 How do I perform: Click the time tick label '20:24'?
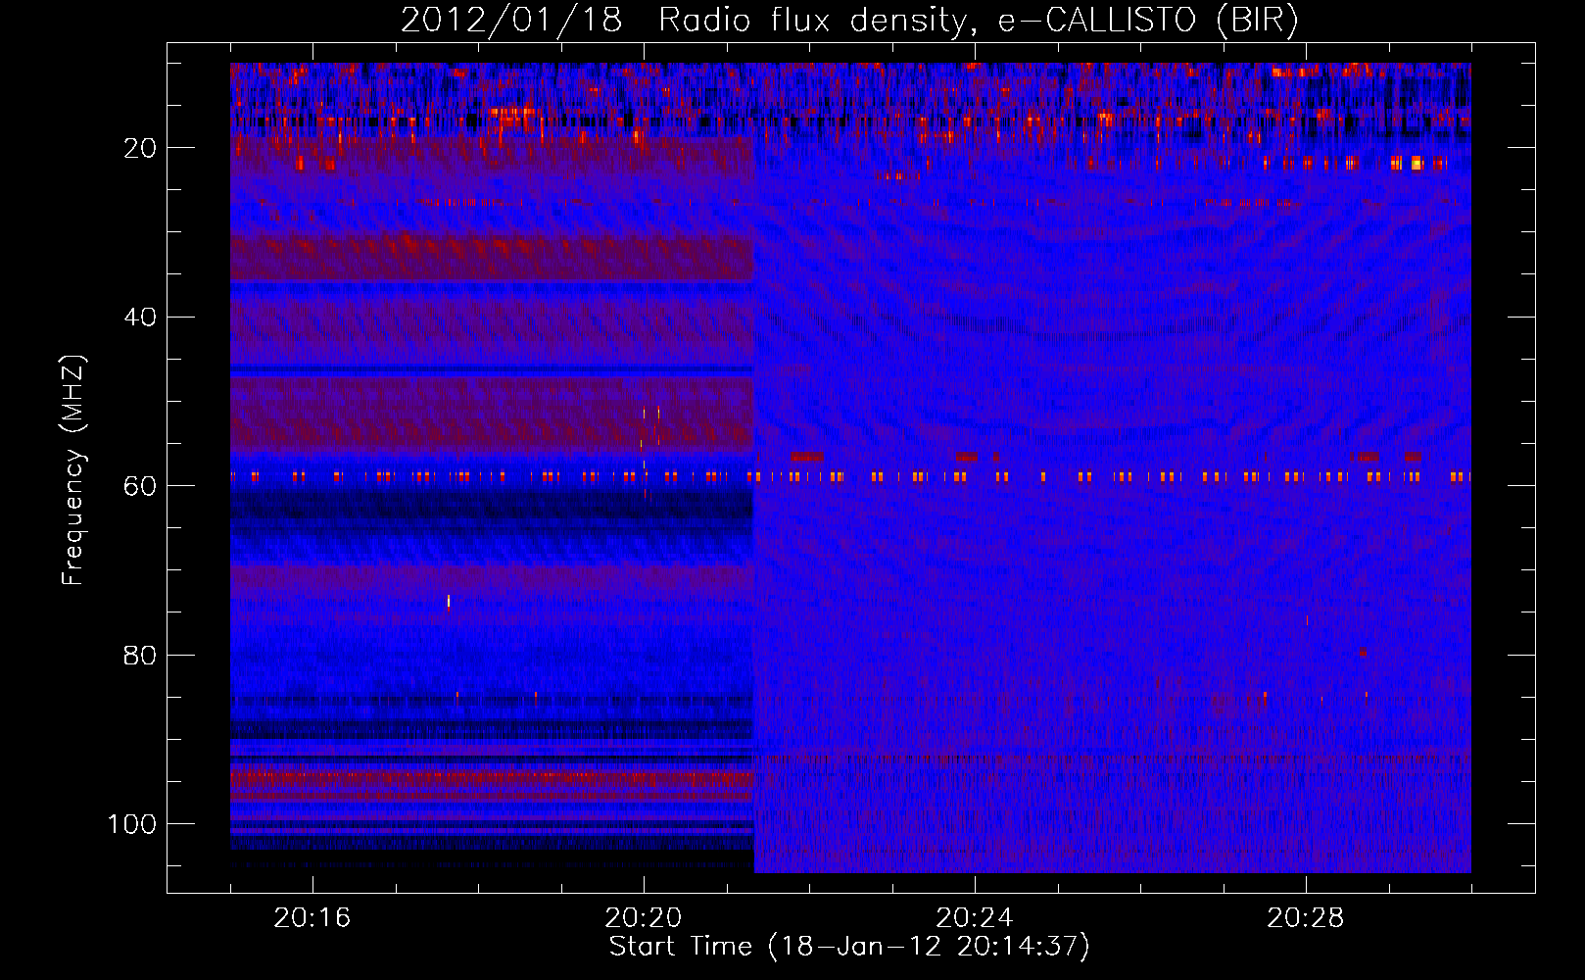[975, 918]
